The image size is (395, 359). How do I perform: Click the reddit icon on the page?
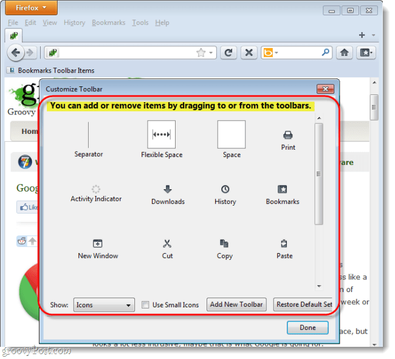point(22,242)
